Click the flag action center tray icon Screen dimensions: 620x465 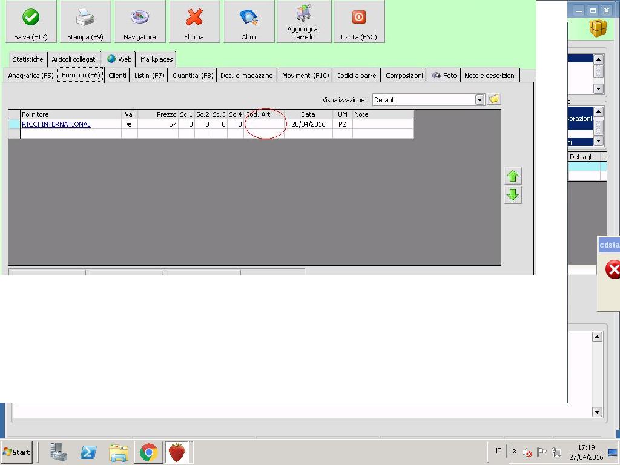(542, 452)
